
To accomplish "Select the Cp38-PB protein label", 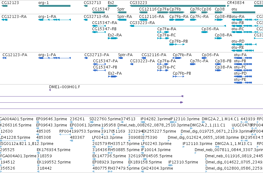I will coord(223,61).
